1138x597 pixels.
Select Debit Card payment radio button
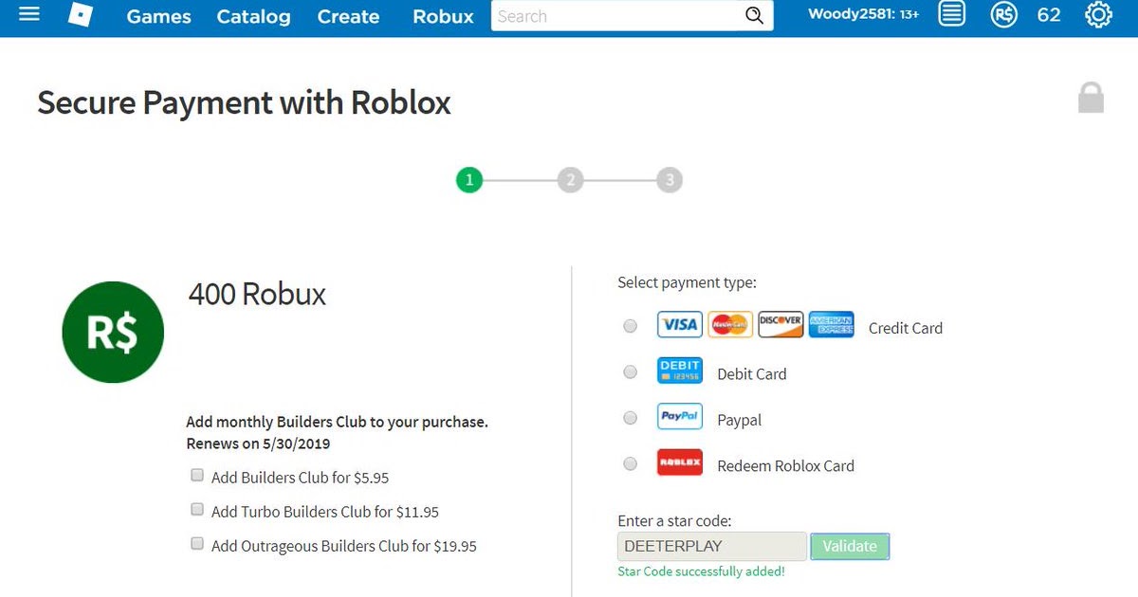click(630, 371)
